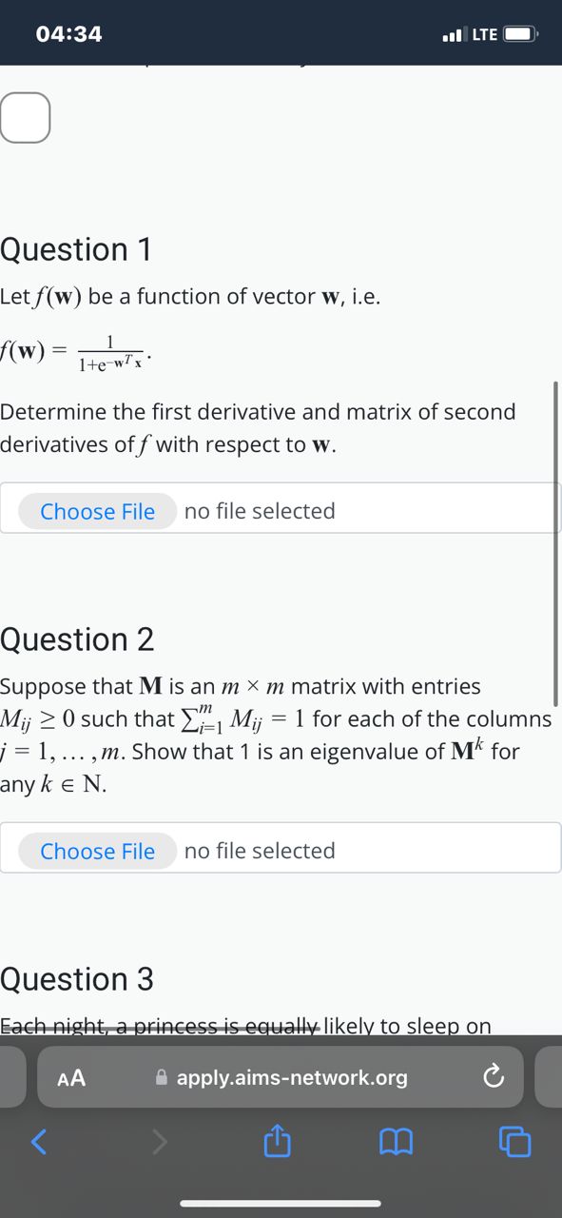This screenshot has width=562, height=1218.
Task: Check the empty checkbox at the top
Action: coord(26,117)
